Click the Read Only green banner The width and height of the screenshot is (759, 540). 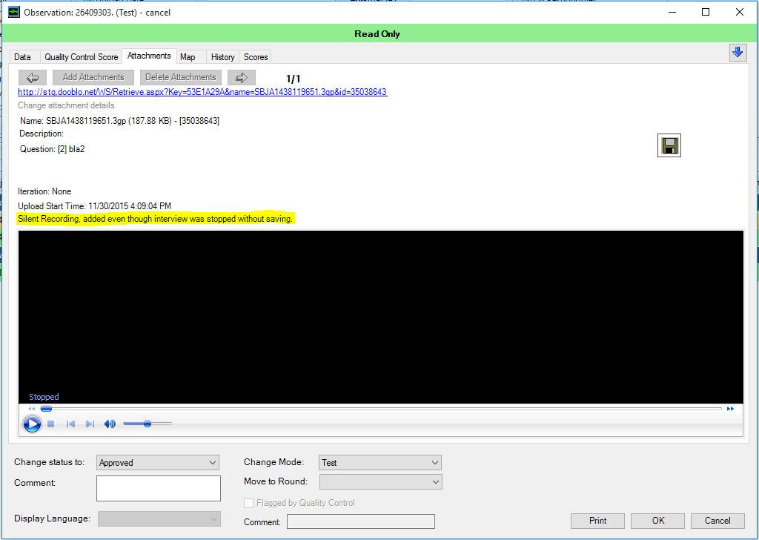click(x=377, y=34)
